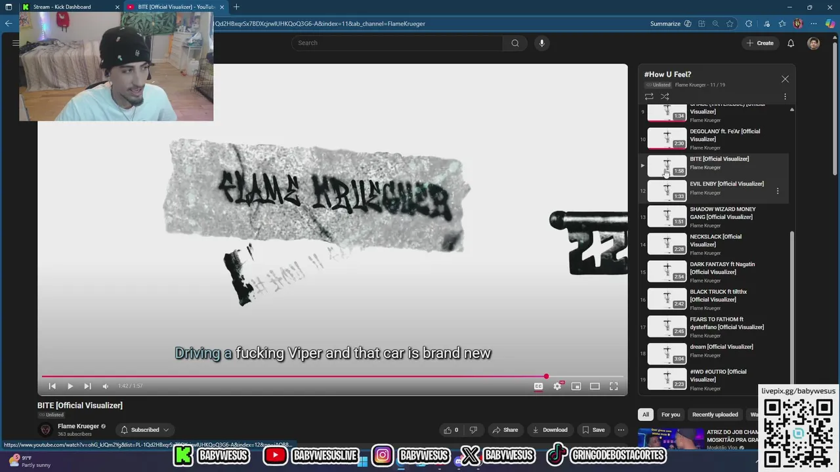Click the Play button in video controls
This screenshot has height=472, width=840.
[x=70, y=386]
